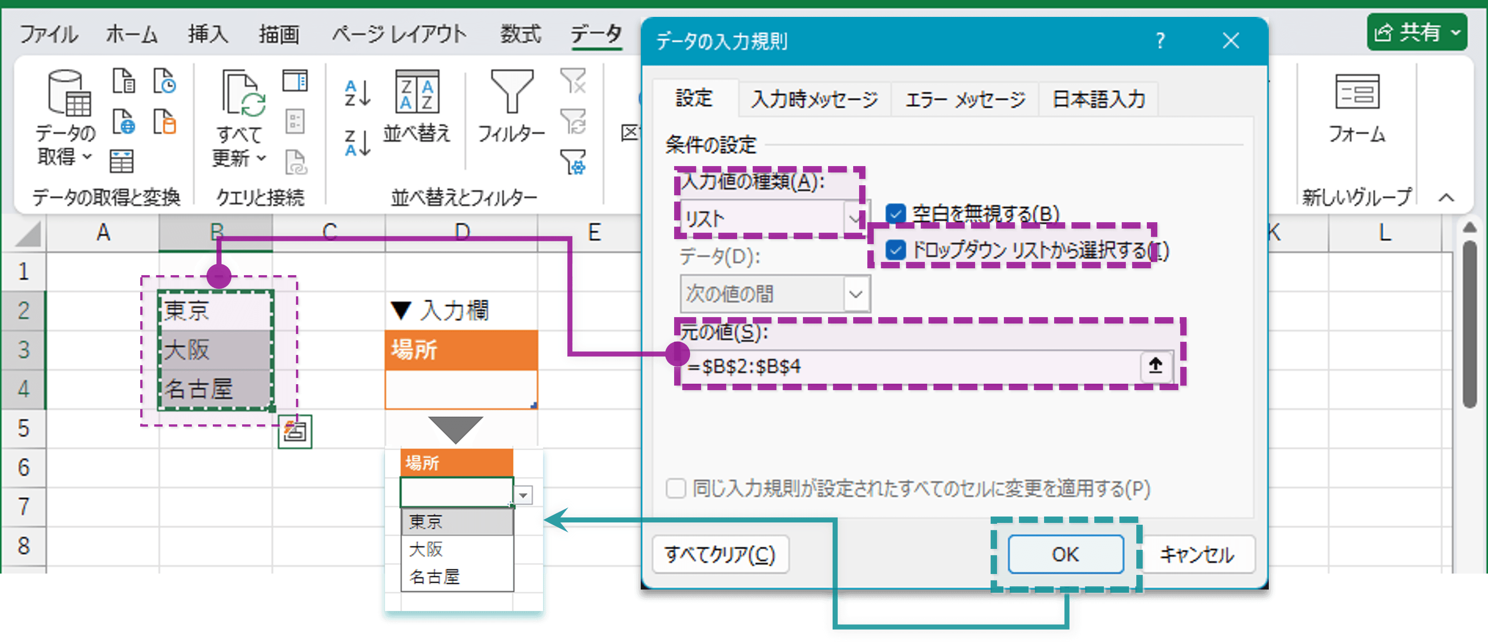The image size is (1488, 642).
Task: Click the sort ascending A-Z icon
Action: point(357,93)
